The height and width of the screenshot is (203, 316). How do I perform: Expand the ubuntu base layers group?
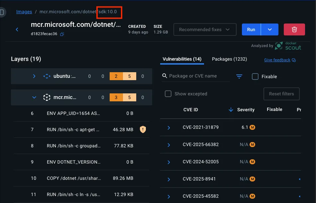click(x=34, y=76)
